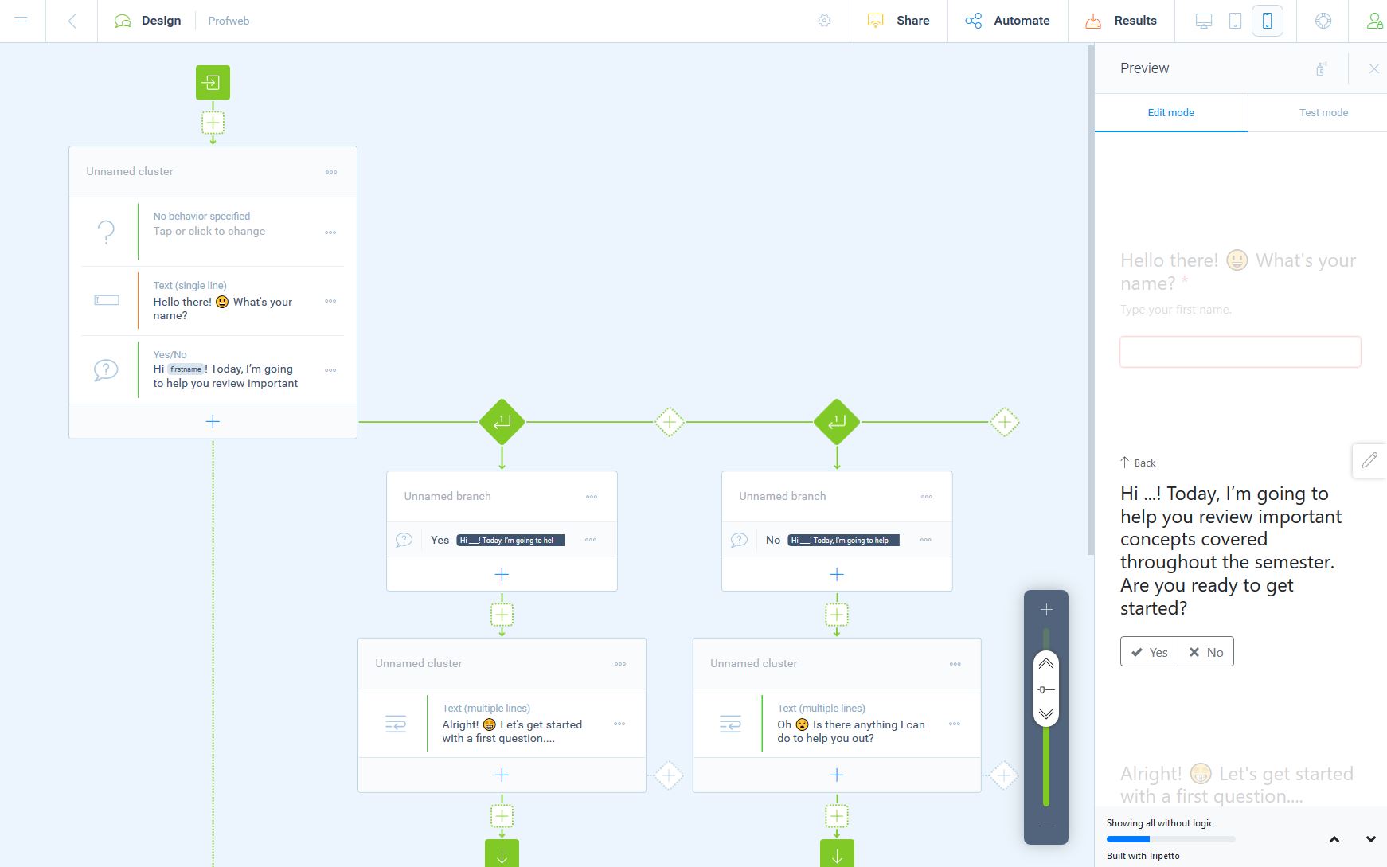
Task: Click the pencil edit icon
Action: point(1369,460)
